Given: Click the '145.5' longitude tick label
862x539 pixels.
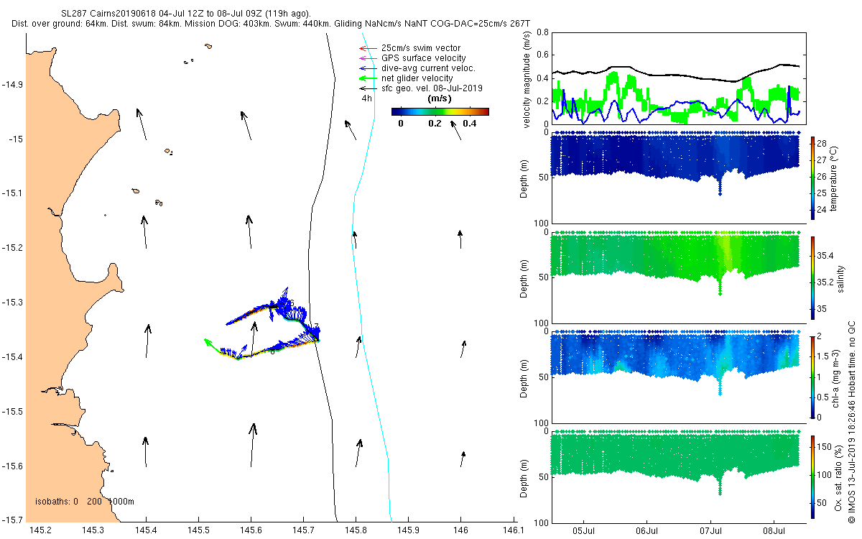Looking at the screenshot, I should [x=198, y=530].
